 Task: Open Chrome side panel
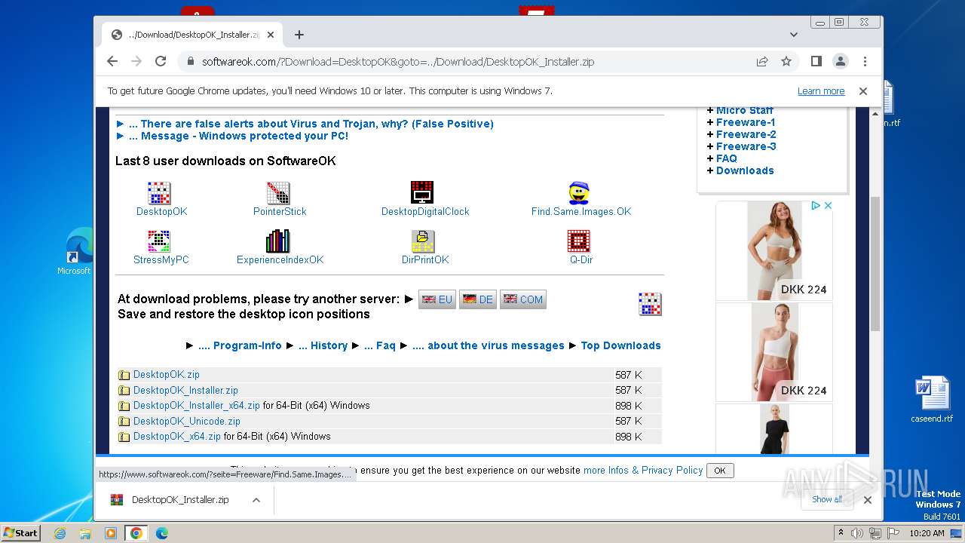(816, 61)
